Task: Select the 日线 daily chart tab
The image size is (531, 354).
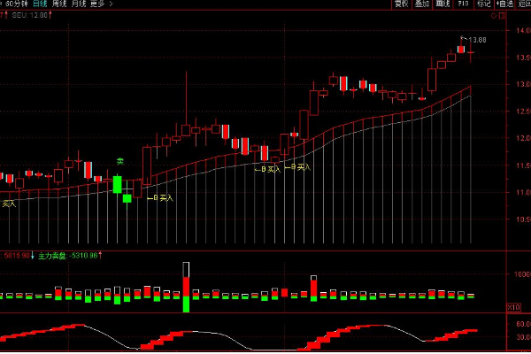Action: (x=39, y=4)
